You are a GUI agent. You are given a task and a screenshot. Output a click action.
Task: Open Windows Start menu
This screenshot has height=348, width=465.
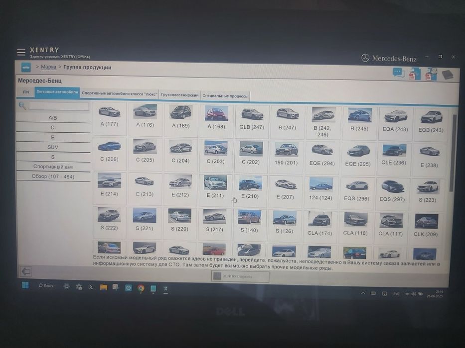point(25,285)
